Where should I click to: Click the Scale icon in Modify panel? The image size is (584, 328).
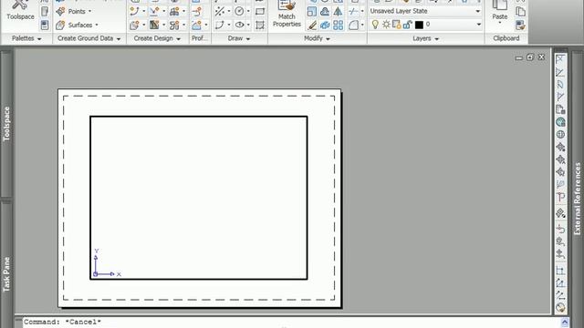(311, 12)
